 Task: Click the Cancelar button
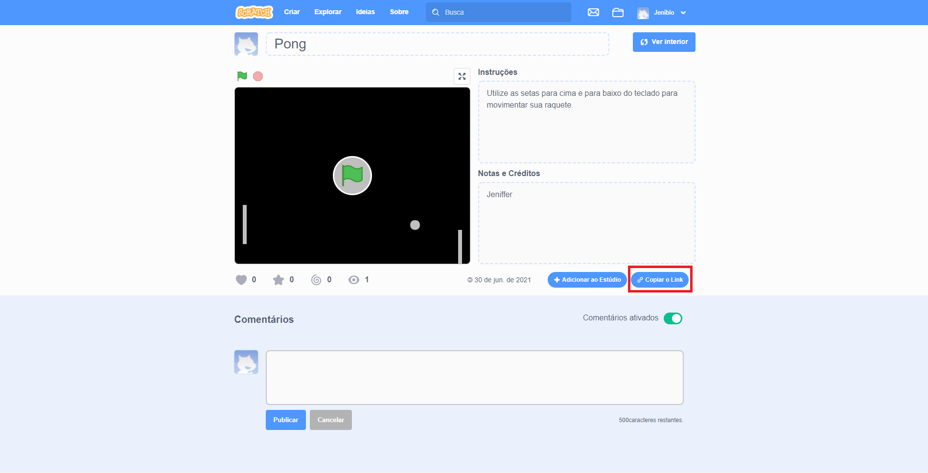coord(331,420)
